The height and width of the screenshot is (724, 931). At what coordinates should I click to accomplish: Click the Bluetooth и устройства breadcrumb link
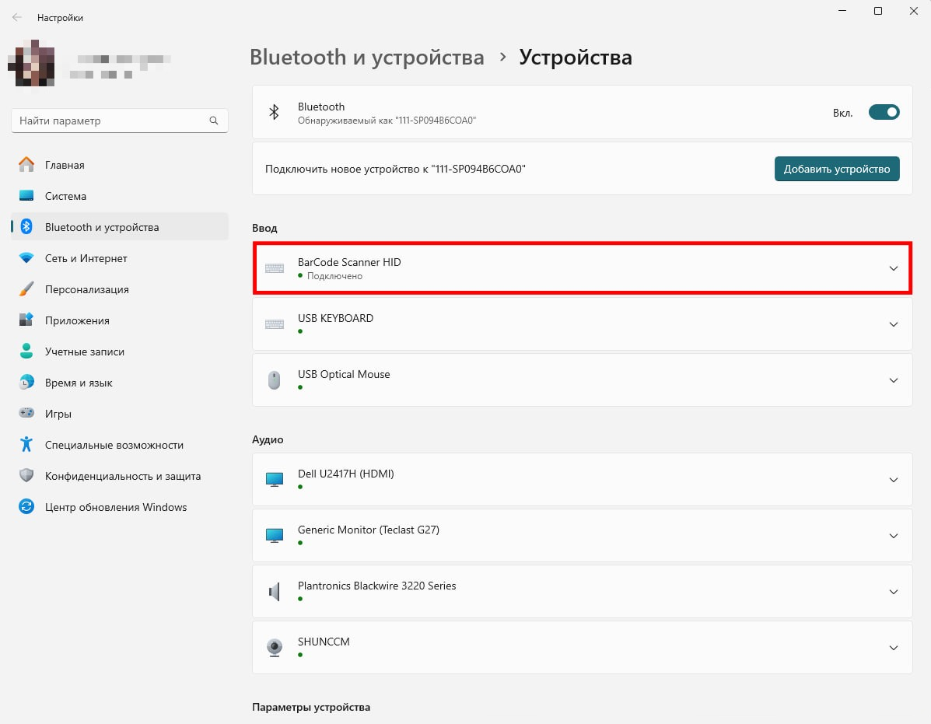[x=366, y=58]
